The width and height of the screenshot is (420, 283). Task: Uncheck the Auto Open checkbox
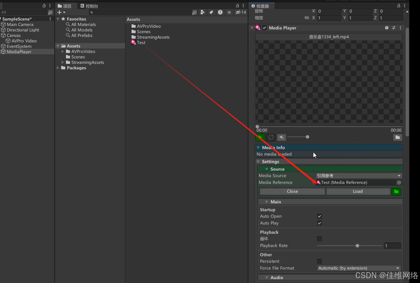click(x=319, y=216)
